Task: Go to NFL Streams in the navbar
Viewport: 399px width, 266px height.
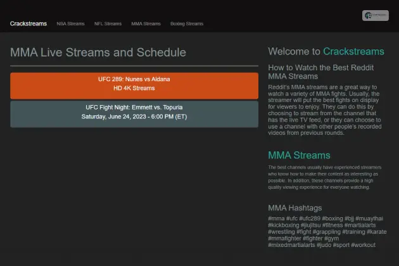Action: click(x=108, y=23)
